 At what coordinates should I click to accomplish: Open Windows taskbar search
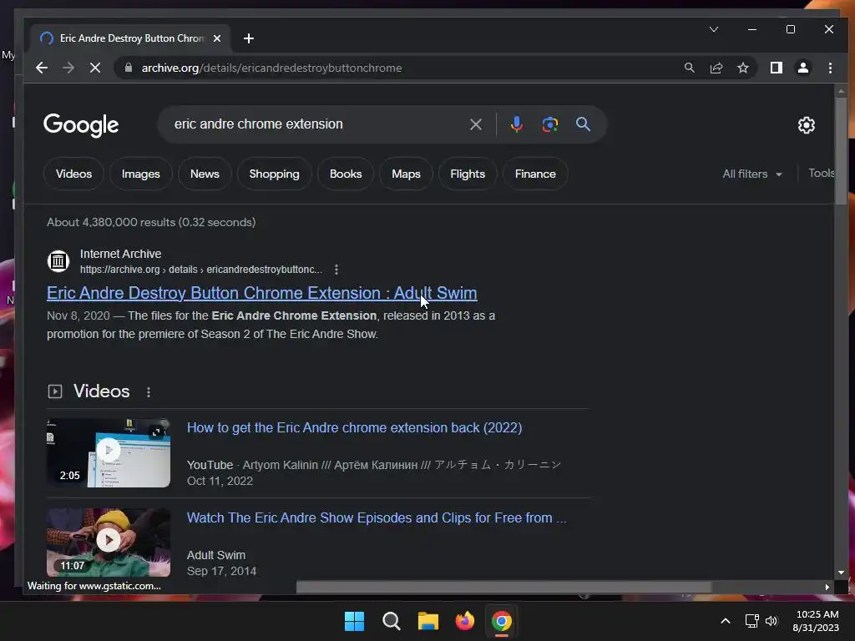pos(391,621)
